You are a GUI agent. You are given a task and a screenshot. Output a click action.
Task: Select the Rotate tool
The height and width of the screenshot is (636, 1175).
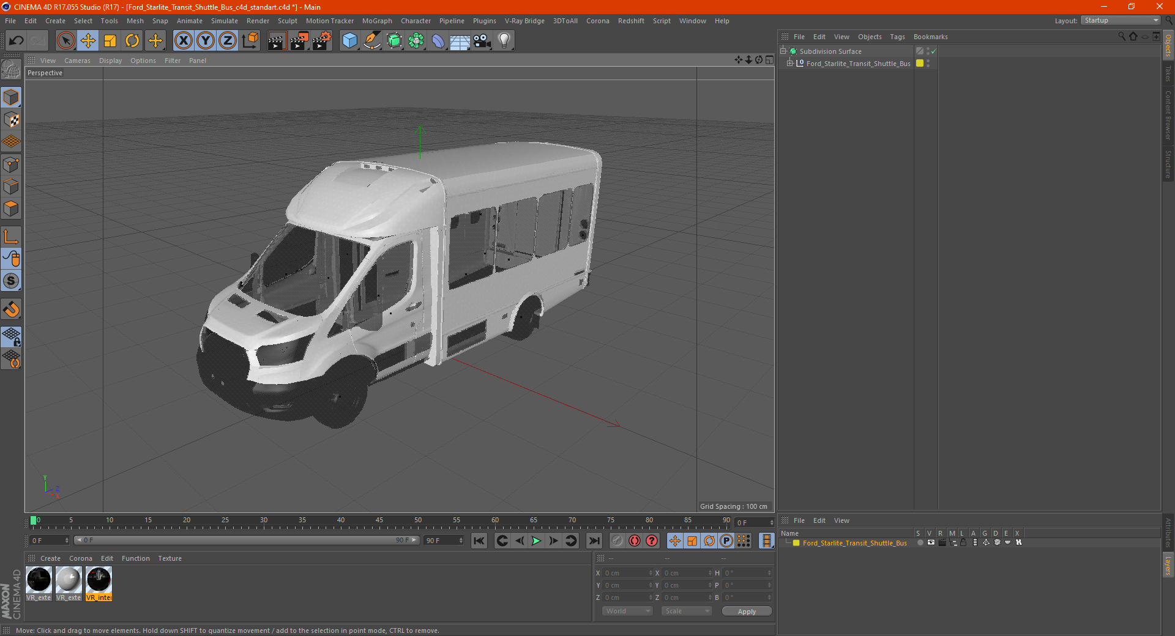coord(132,41)
